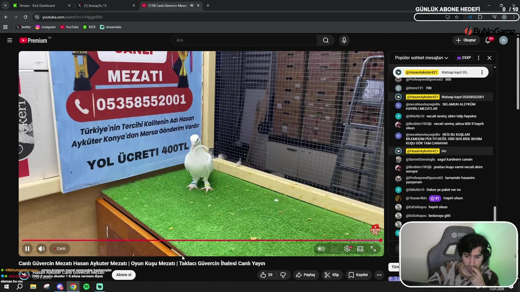
Task: Open the YouTube guide hamburger menu
Action: click(10, 40)
